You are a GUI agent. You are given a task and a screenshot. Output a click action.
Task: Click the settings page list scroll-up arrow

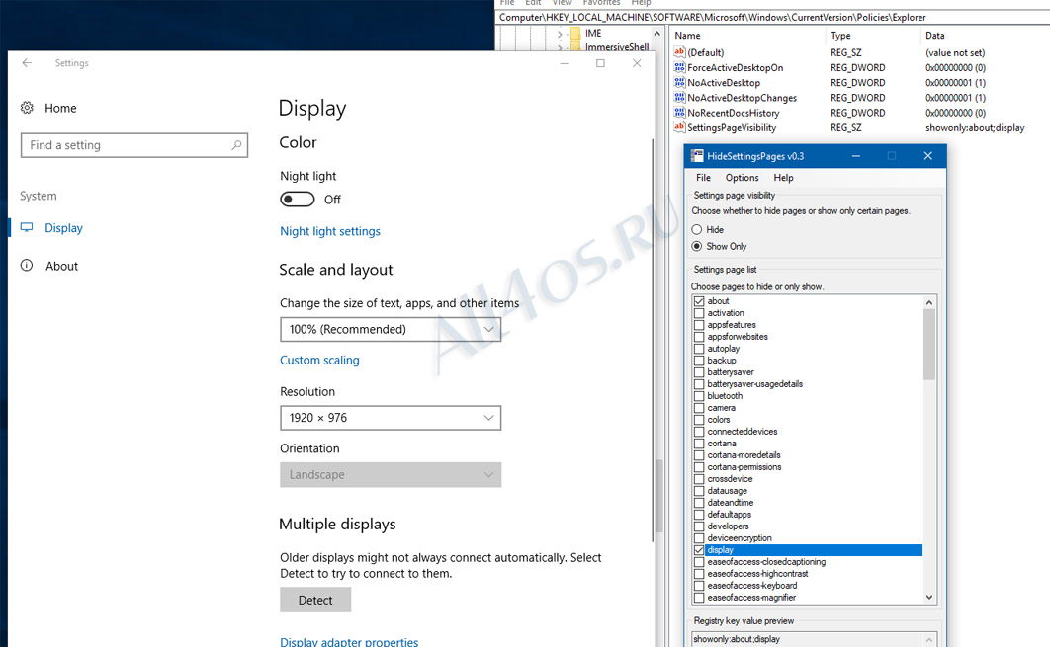pyautogui.click(x=928, y=302)
